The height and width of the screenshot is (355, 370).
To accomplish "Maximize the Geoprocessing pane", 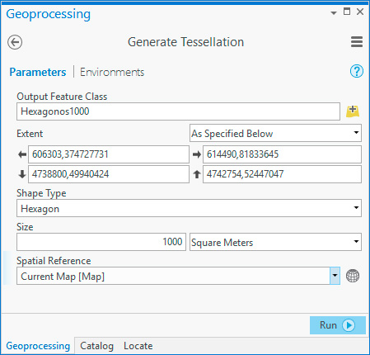I will 347,12.
